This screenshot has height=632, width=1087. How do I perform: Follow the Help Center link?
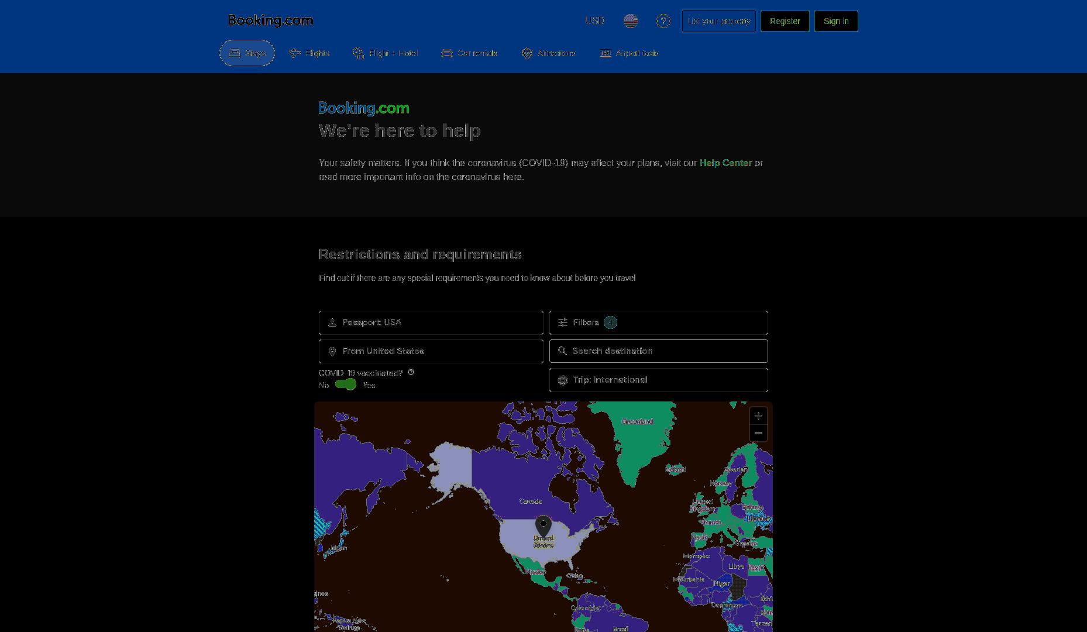coord(725,163)
